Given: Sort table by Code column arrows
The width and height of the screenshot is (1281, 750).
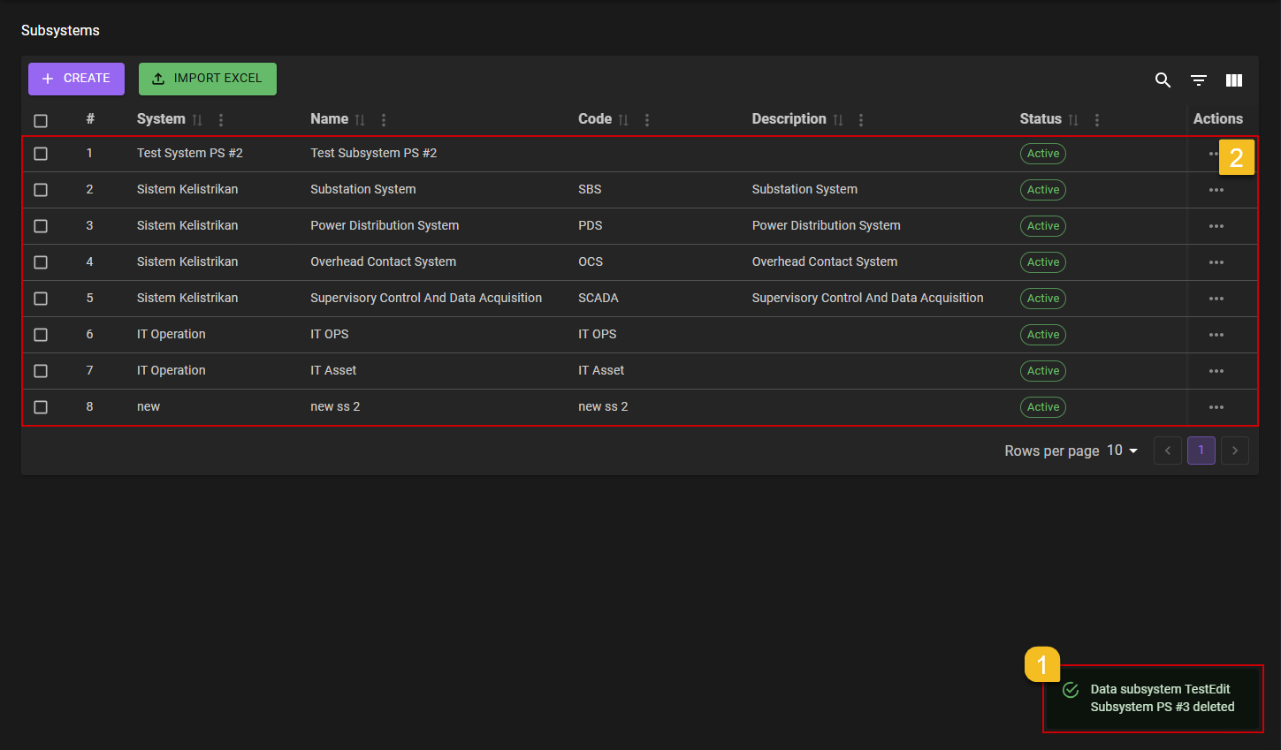Looking at the screenshot, I should pos(623,120).
